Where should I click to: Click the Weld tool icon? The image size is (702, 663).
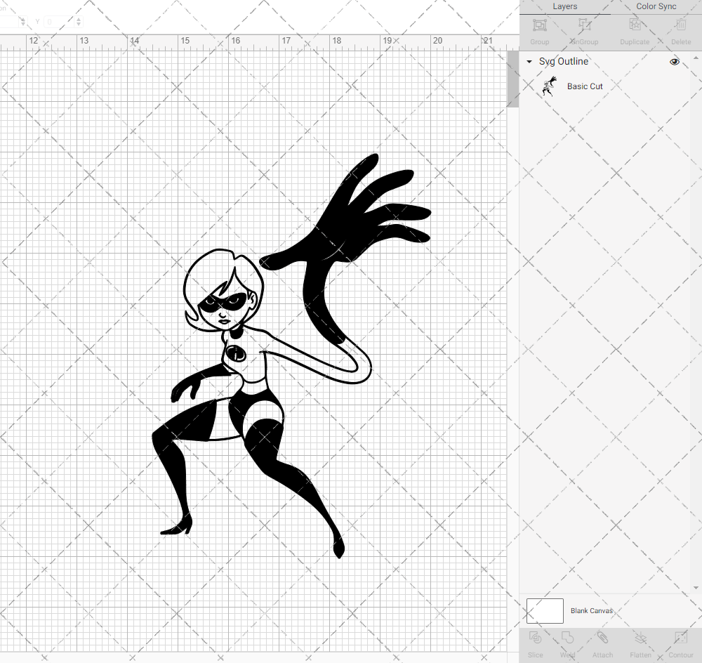click(x=567, y=638)
